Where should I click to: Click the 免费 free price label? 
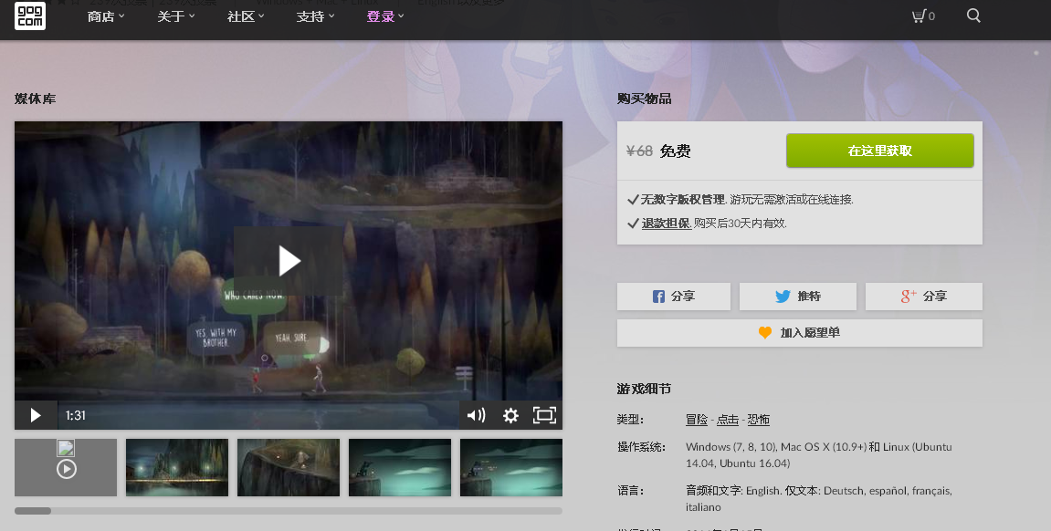point(675,151)
